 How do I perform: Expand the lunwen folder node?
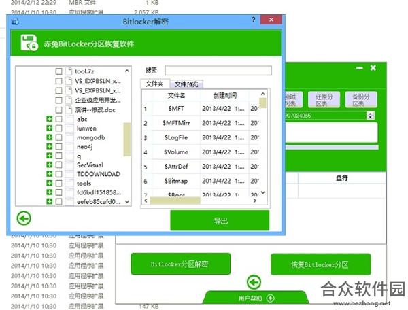(x=49, y=128)
